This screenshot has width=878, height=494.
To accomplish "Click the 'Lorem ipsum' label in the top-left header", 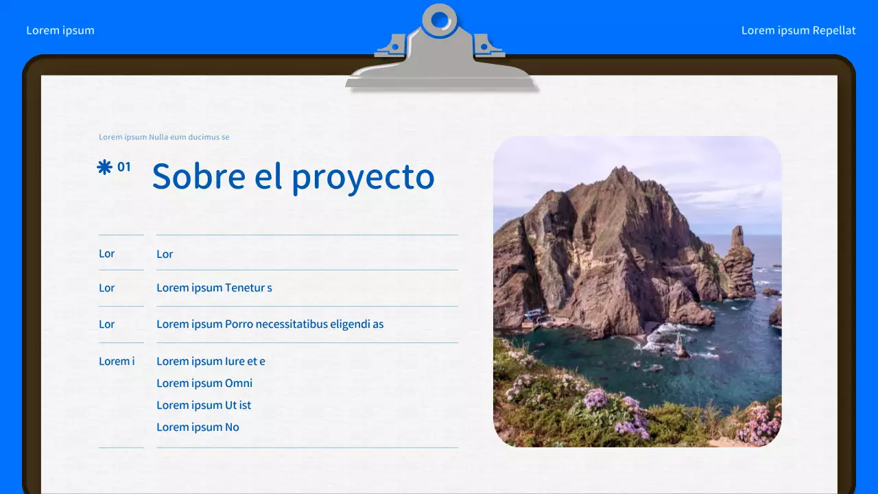I will point(60,30).
